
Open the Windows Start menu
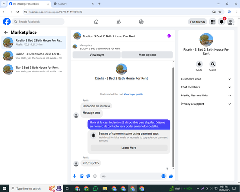click(x=4, y=189)
